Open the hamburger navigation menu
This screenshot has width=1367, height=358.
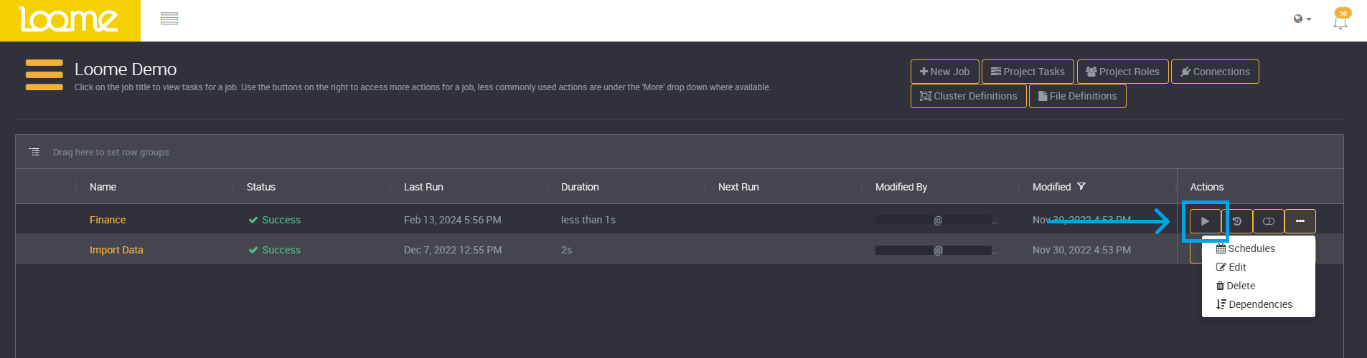[169, 19]
